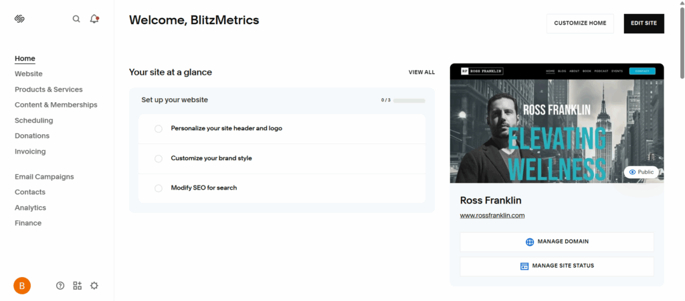The width and height of the screenshot is (685, 301).
Task: Click the orange B account avatar
Action: point(22,286)
